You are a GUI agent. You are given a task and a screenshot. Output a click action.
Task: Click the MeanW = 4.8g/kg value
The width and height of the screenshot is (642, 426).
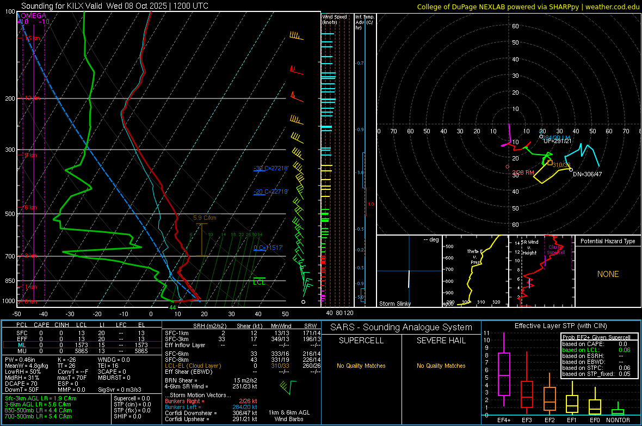[26, 366]
